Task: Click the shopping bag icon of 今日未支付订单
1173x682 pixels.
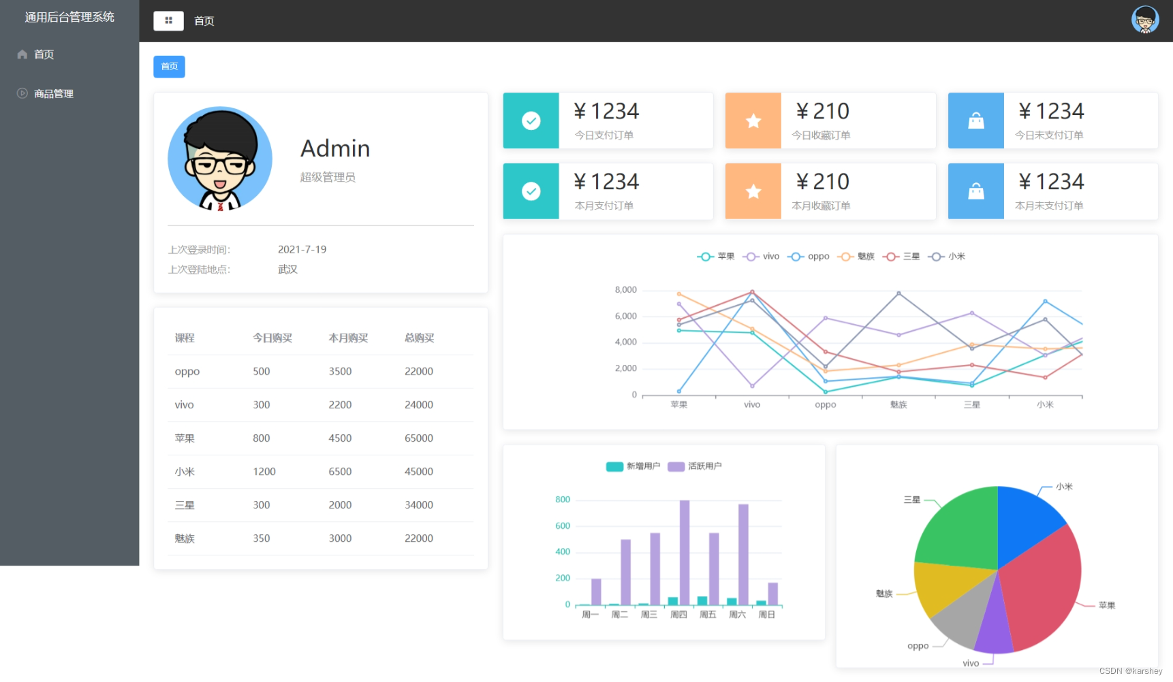Action: coord(975,120)
